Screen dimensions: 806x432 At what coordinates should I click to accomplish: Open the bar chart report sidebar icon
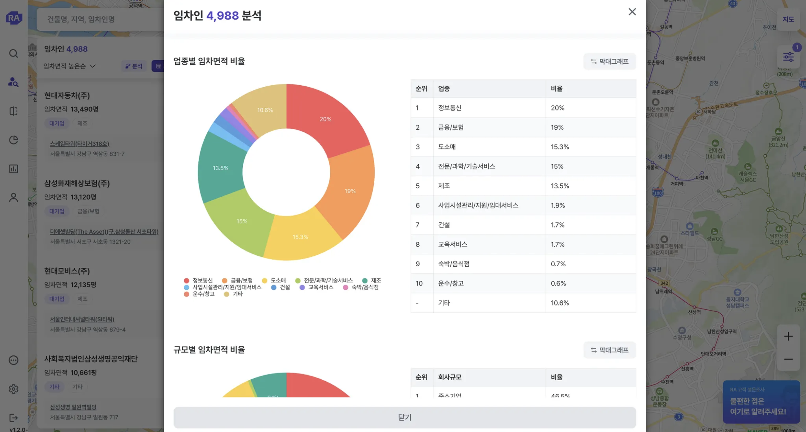[13, 169]
